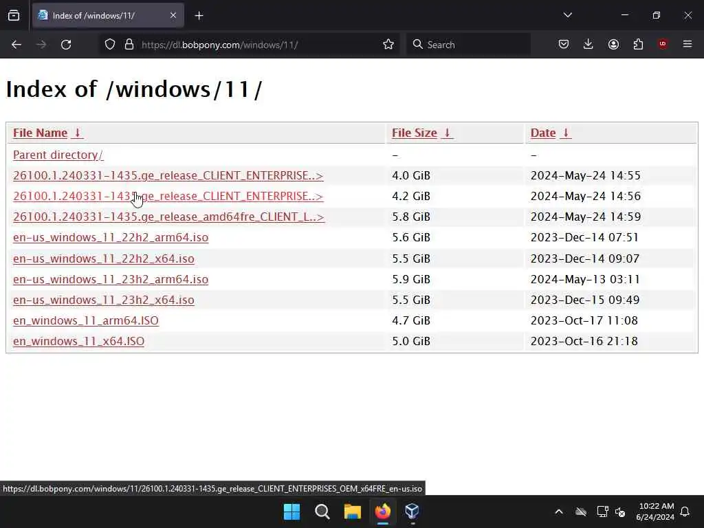Open the Windows Start menu

291,511
